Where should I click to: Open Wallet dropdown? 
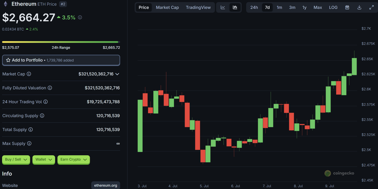[x=44, y=159]
